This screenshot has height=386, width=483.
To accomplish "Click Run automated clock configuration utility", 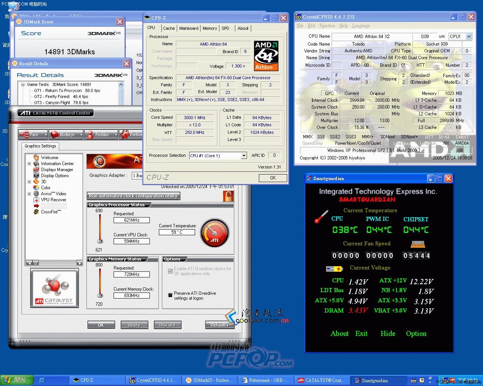I will [134, 196].
